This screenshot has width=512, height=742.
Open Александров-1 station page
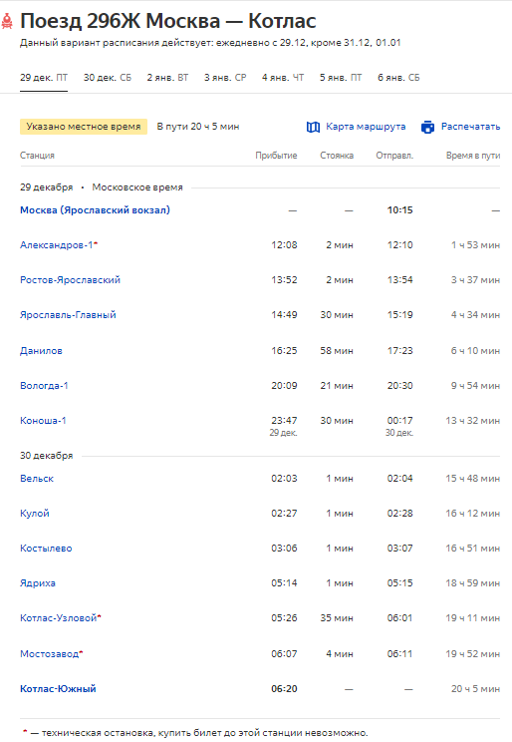56,244
